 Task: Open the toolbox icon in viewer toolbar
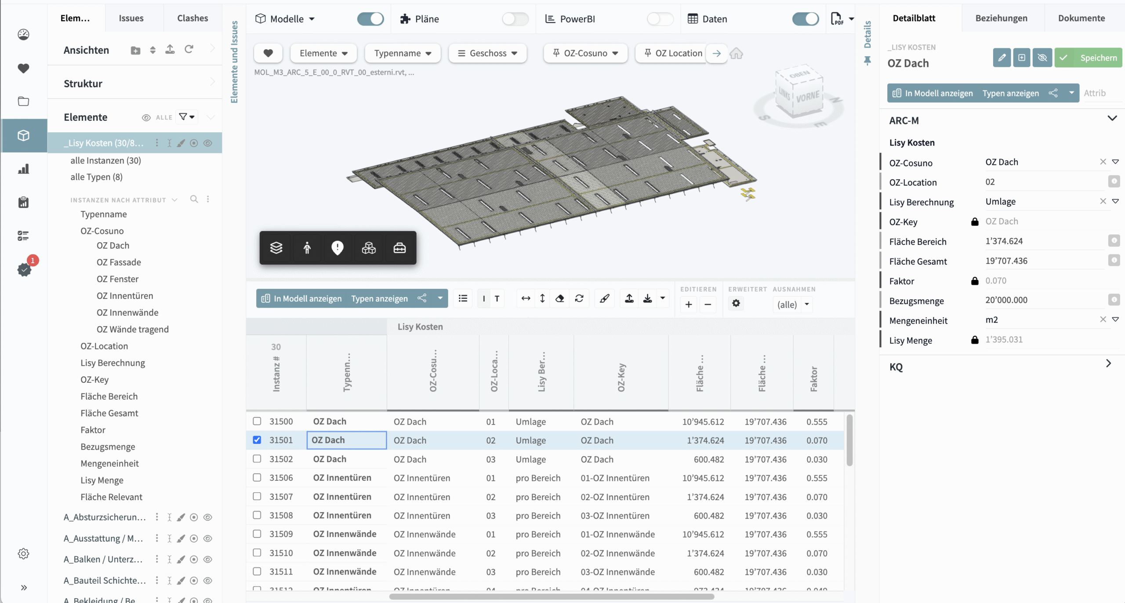point(399,248)
